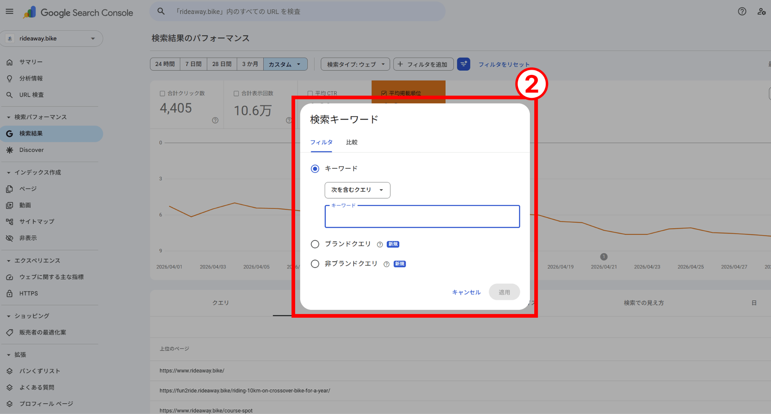Open the 検索での見え方 table tab
The width and height of the screenshot is (771, 414).
(644, 303)
